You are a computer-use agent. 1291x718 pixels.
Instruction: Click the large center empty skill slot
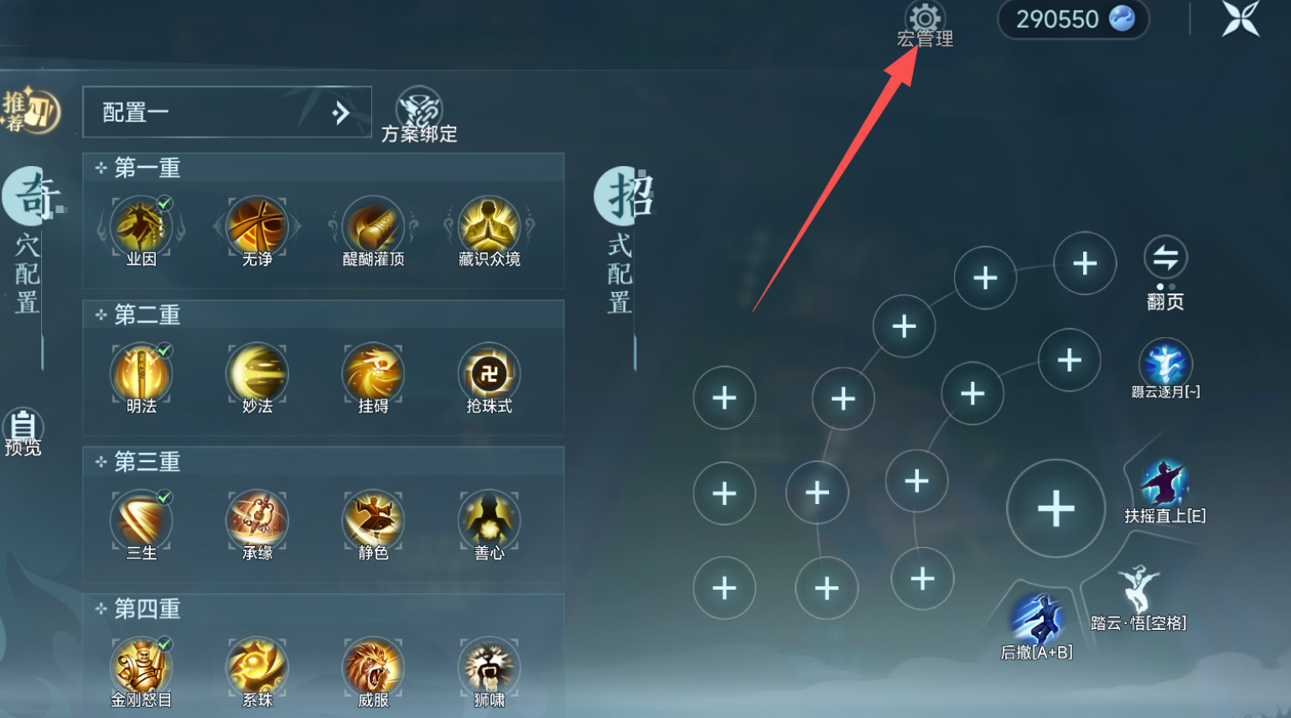pos(1056,508)
